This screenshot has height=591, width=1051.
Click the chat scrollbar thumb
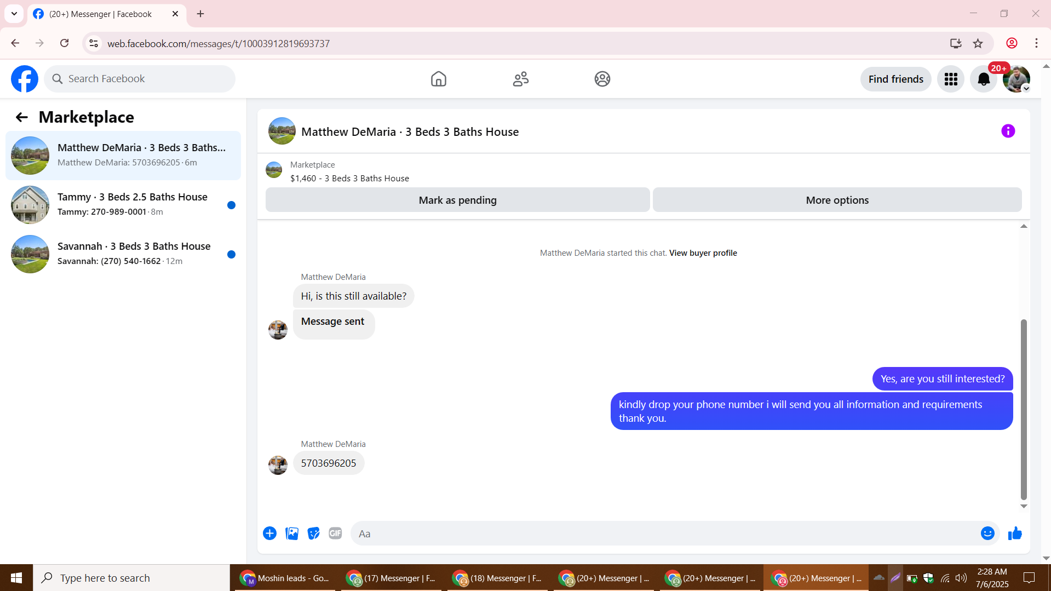[1023, 409]
